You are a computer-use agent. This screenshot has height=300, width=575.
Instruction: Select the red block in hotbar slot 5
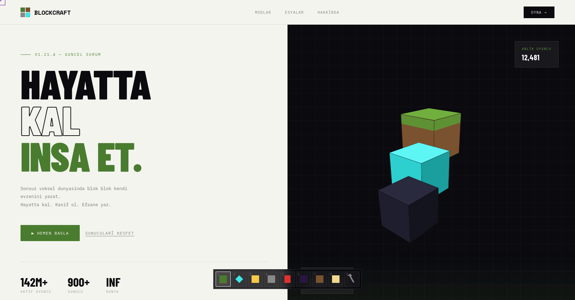click(287, 279)
